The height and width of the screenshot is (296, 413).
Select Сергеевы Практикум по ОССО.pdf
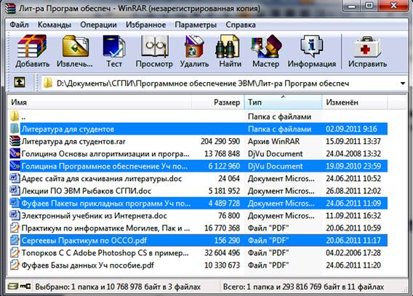point(84,241)
